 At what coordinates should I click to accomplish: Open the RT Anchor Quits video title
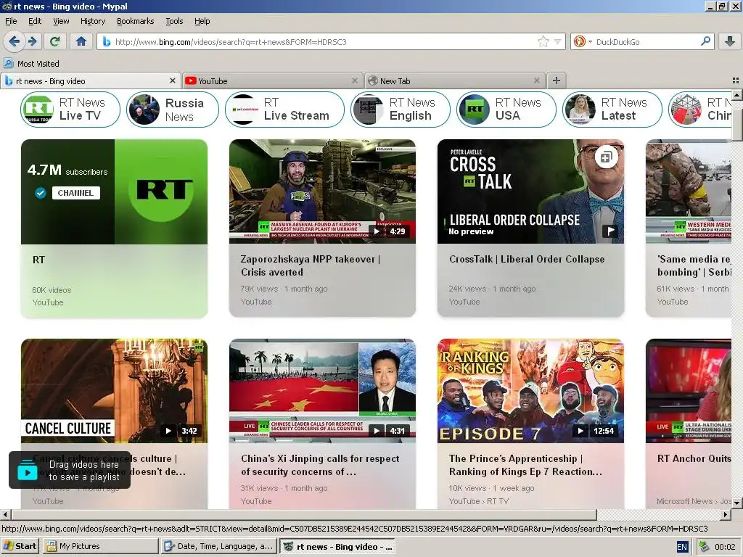coord(694,458)
